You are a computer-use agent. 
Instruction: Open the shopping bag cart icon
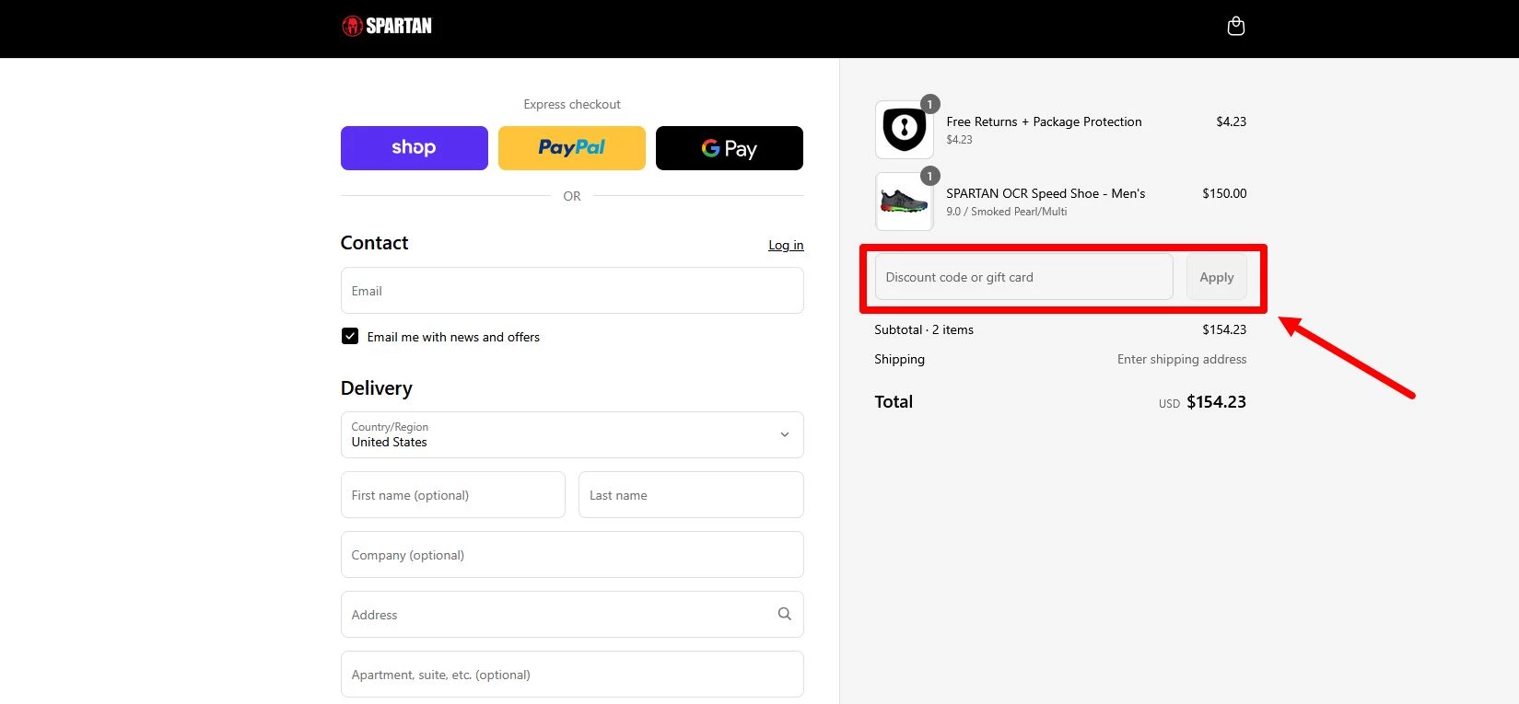(x=1235, y=27)
